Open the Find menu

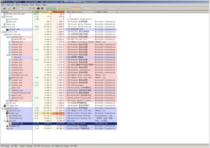click(32, 5)
